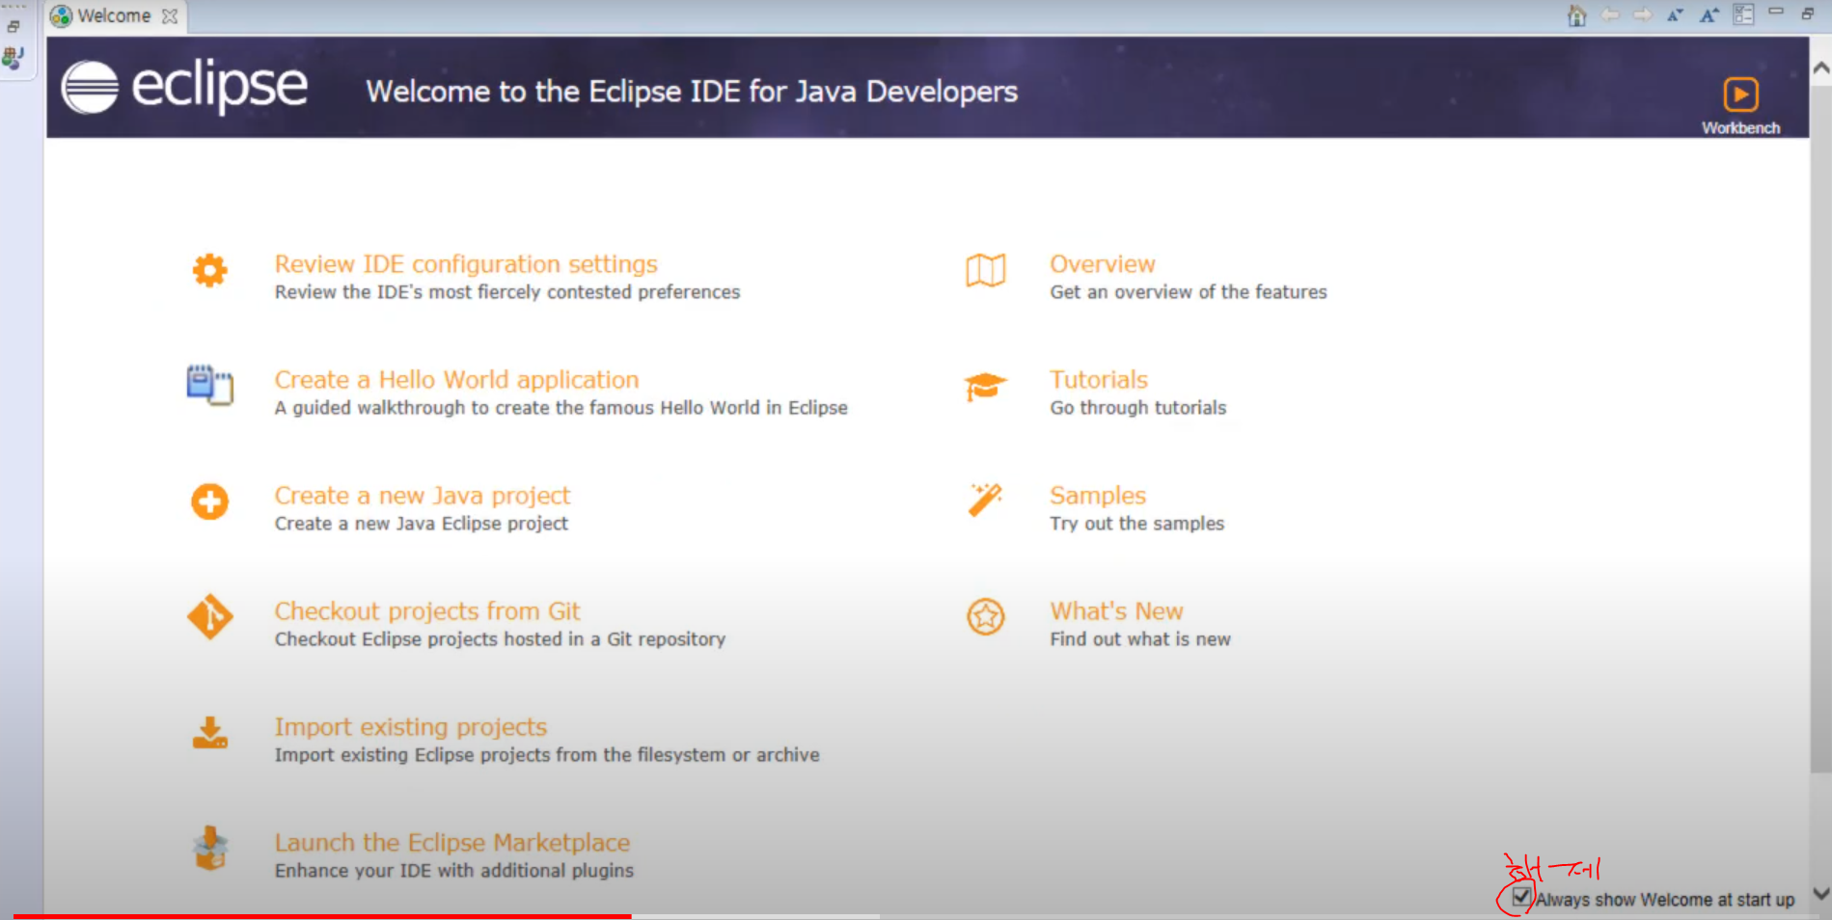Screen dimensions: 1832x920
Task: Close the Welcome tab
Action: 170,16
